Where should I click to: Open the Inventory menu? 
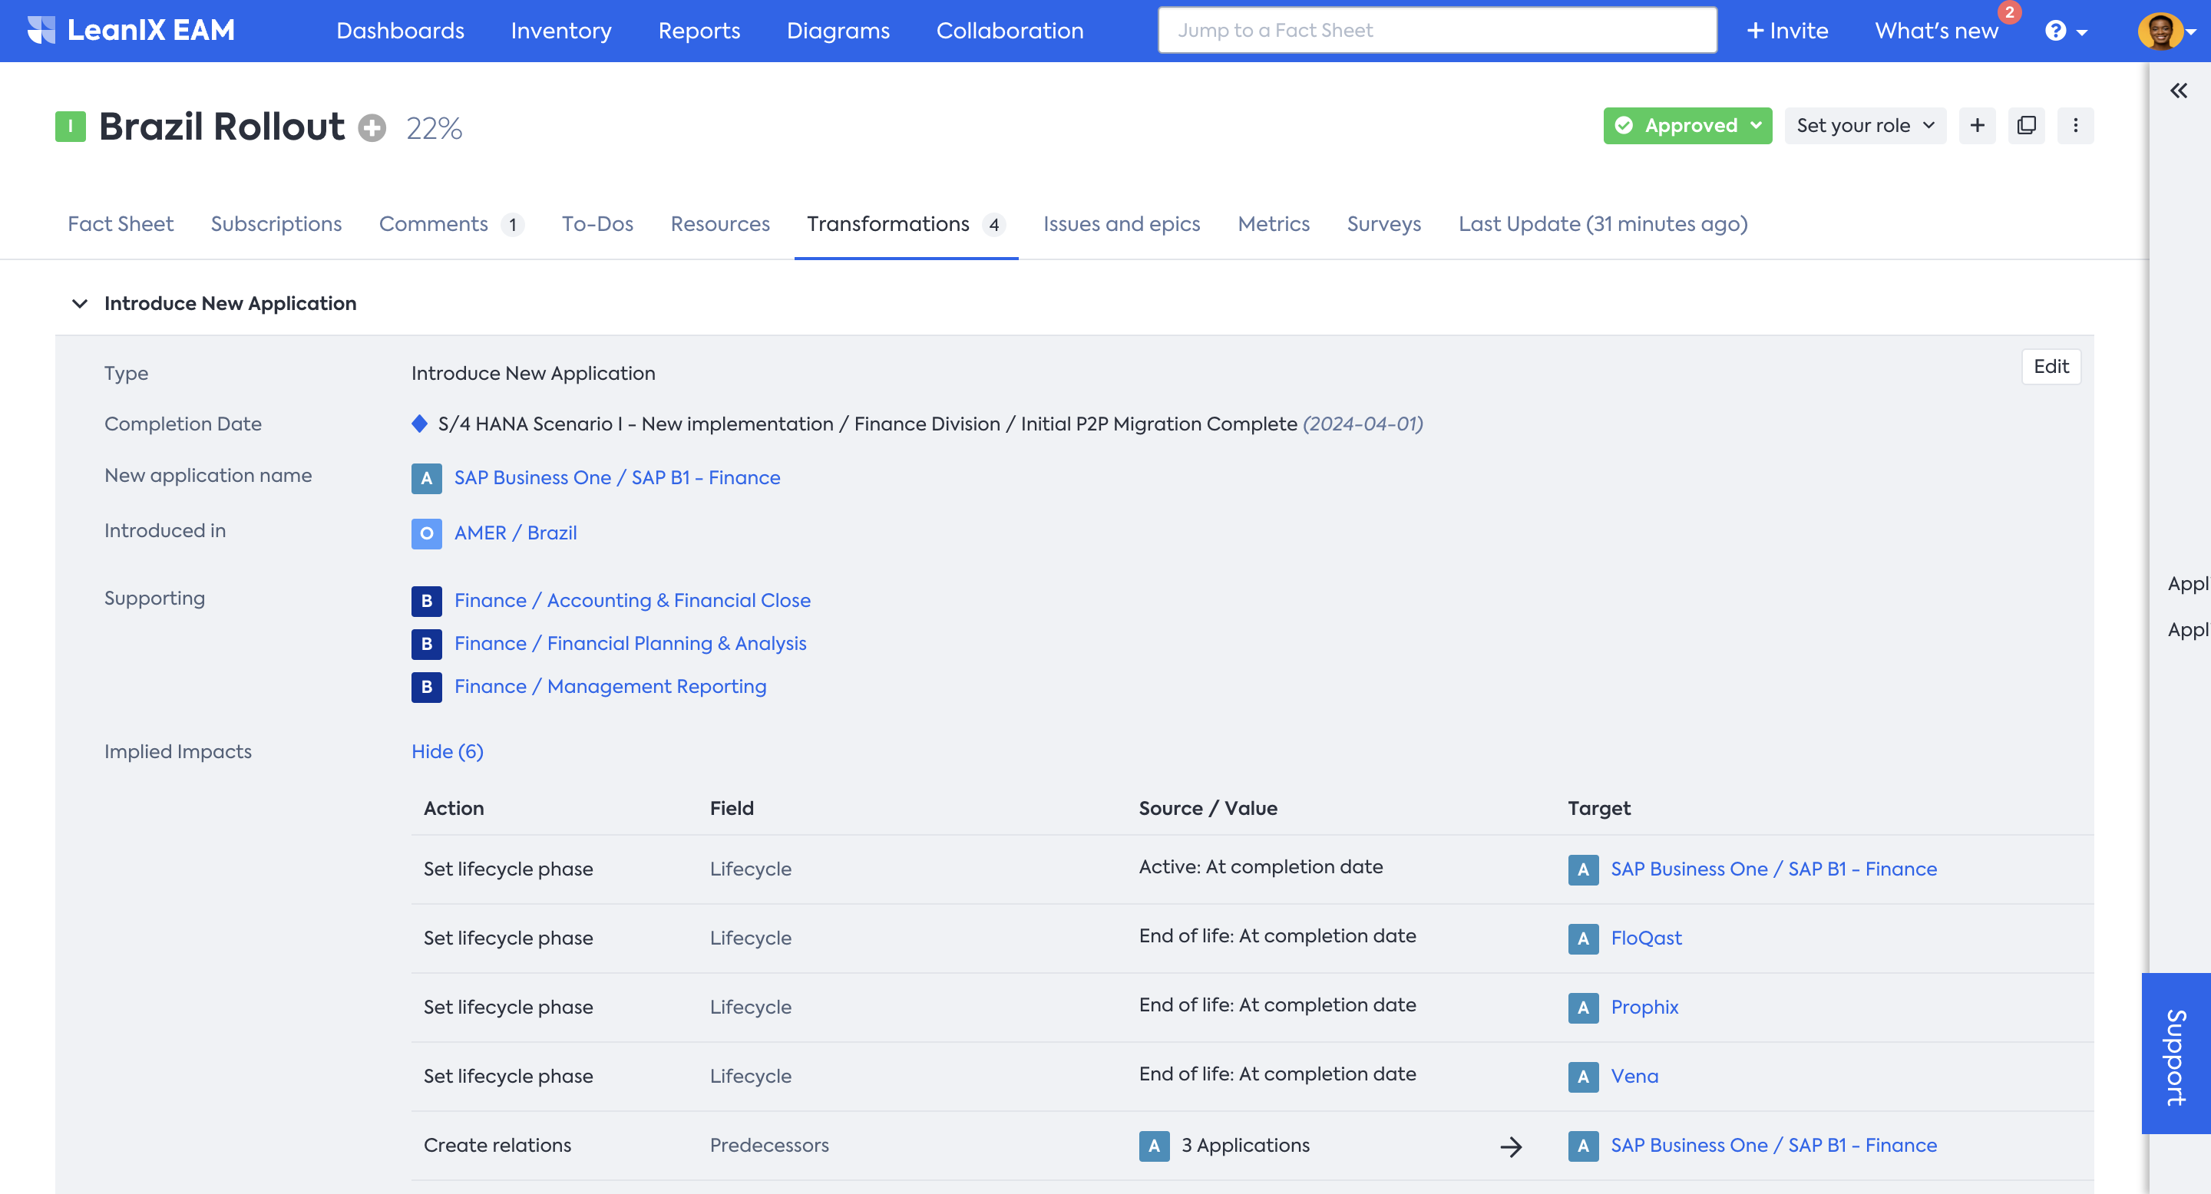coord(561,31)
